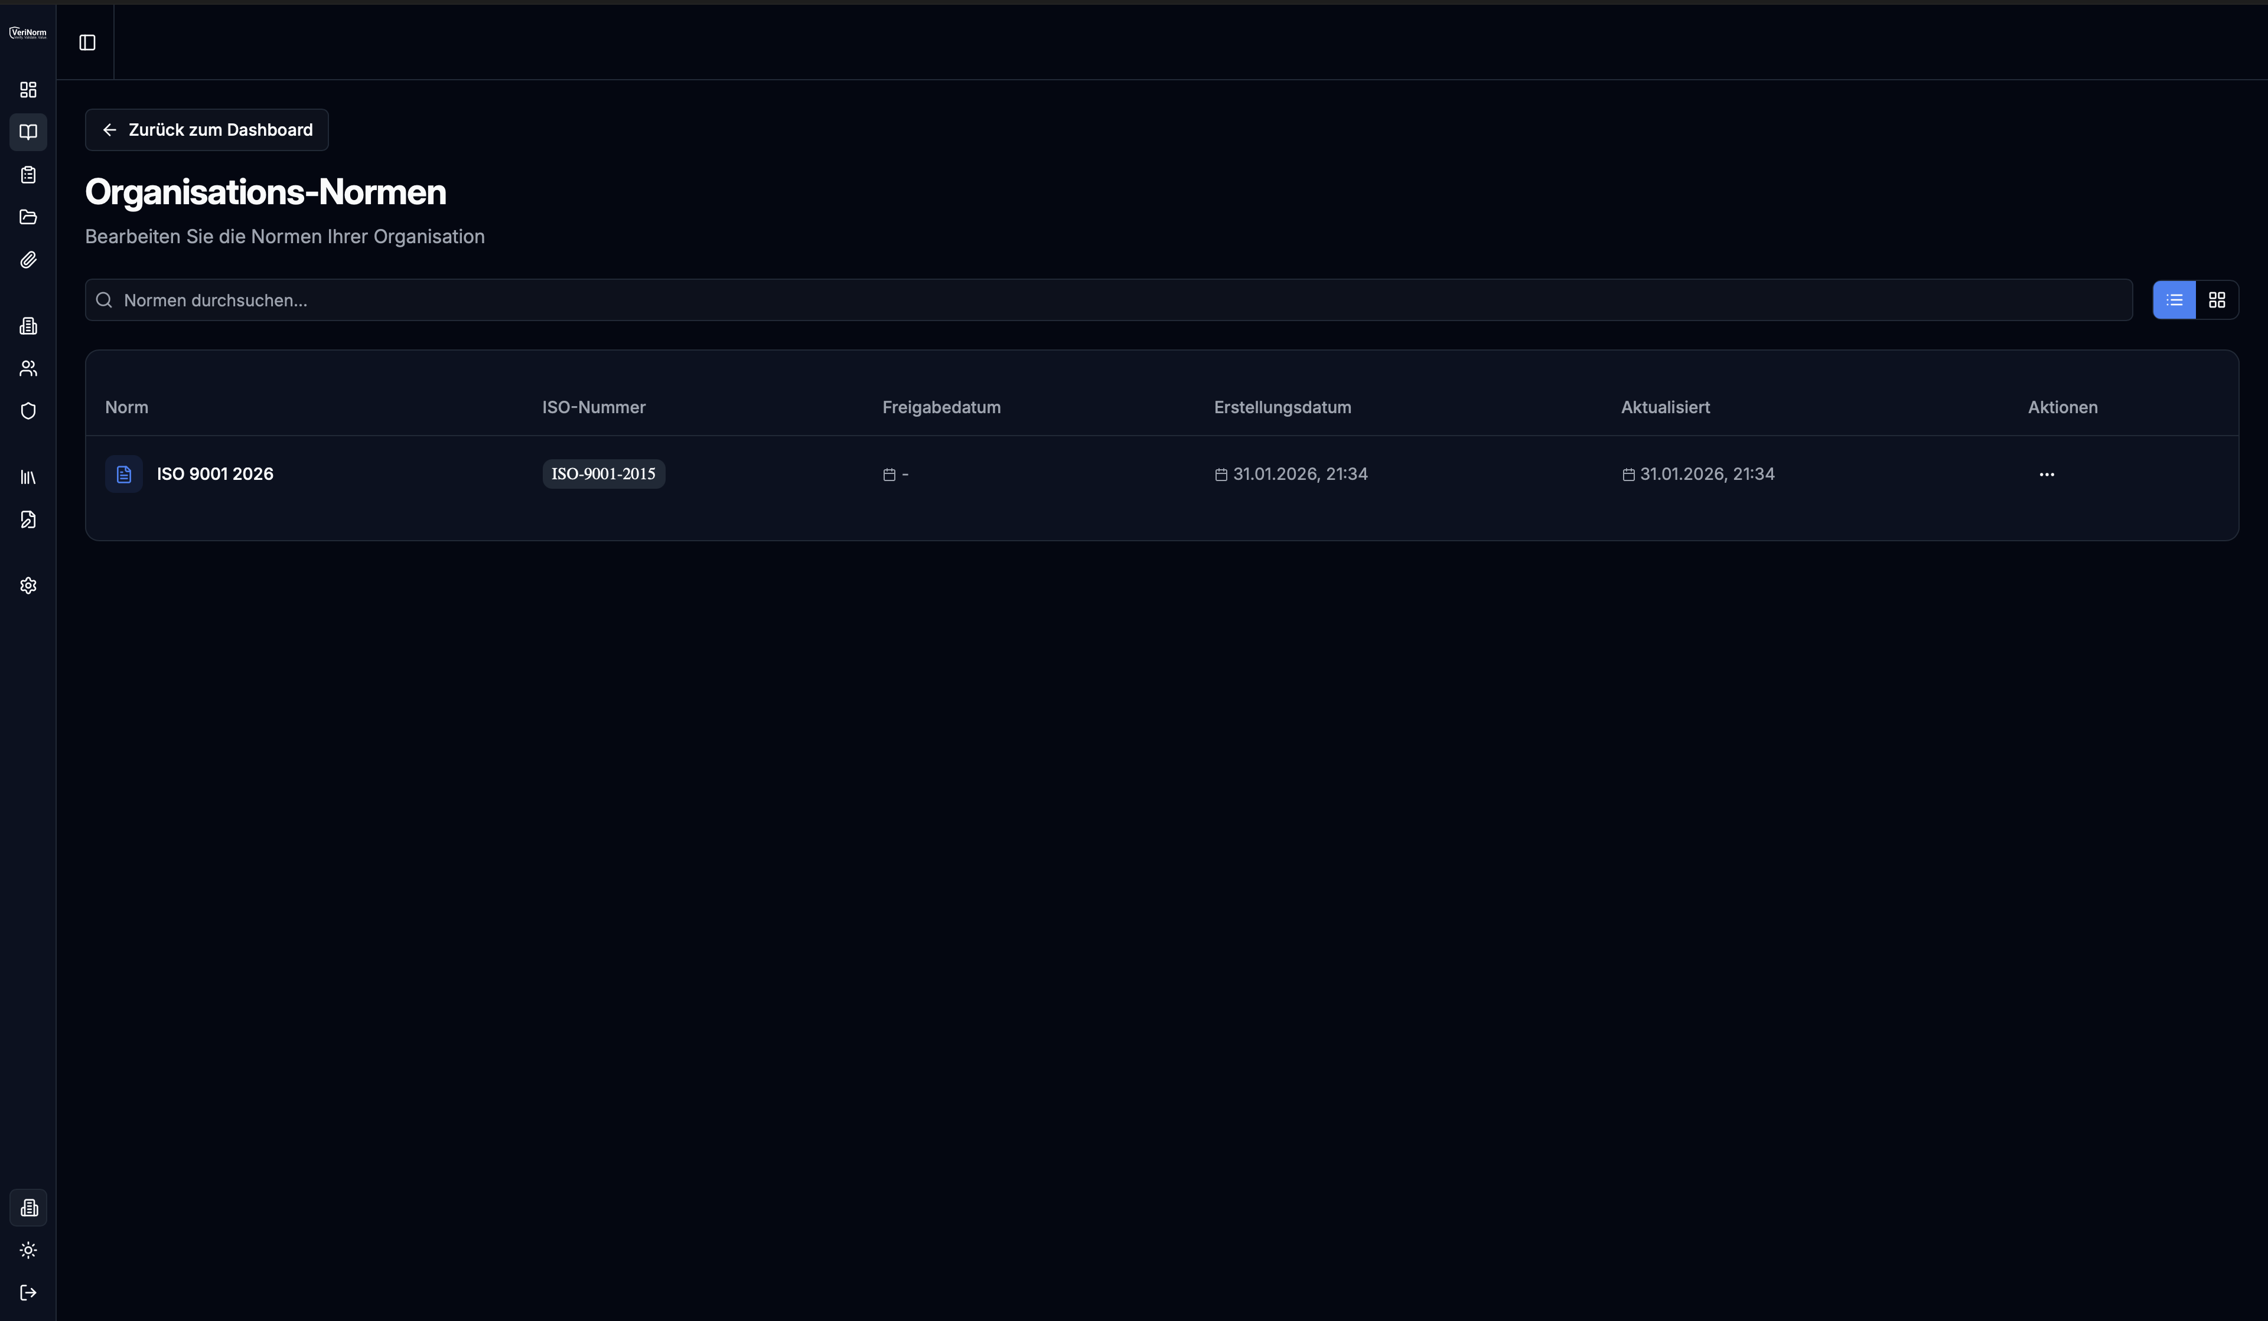2268x1321 pixels.
Task: Open the ISO 9001 2026 norm row
Action: click(214, 474)
